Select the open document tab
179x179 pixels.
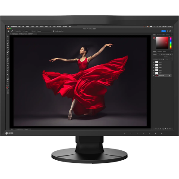22,34
